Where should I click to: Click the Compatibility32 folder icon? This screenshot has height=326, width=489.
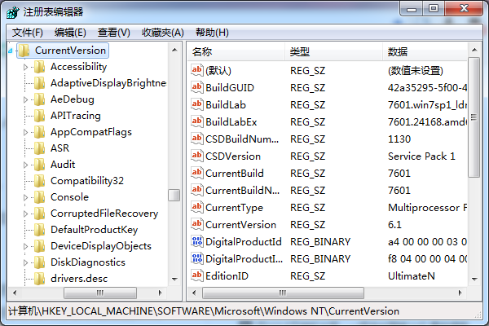[39, 181]
